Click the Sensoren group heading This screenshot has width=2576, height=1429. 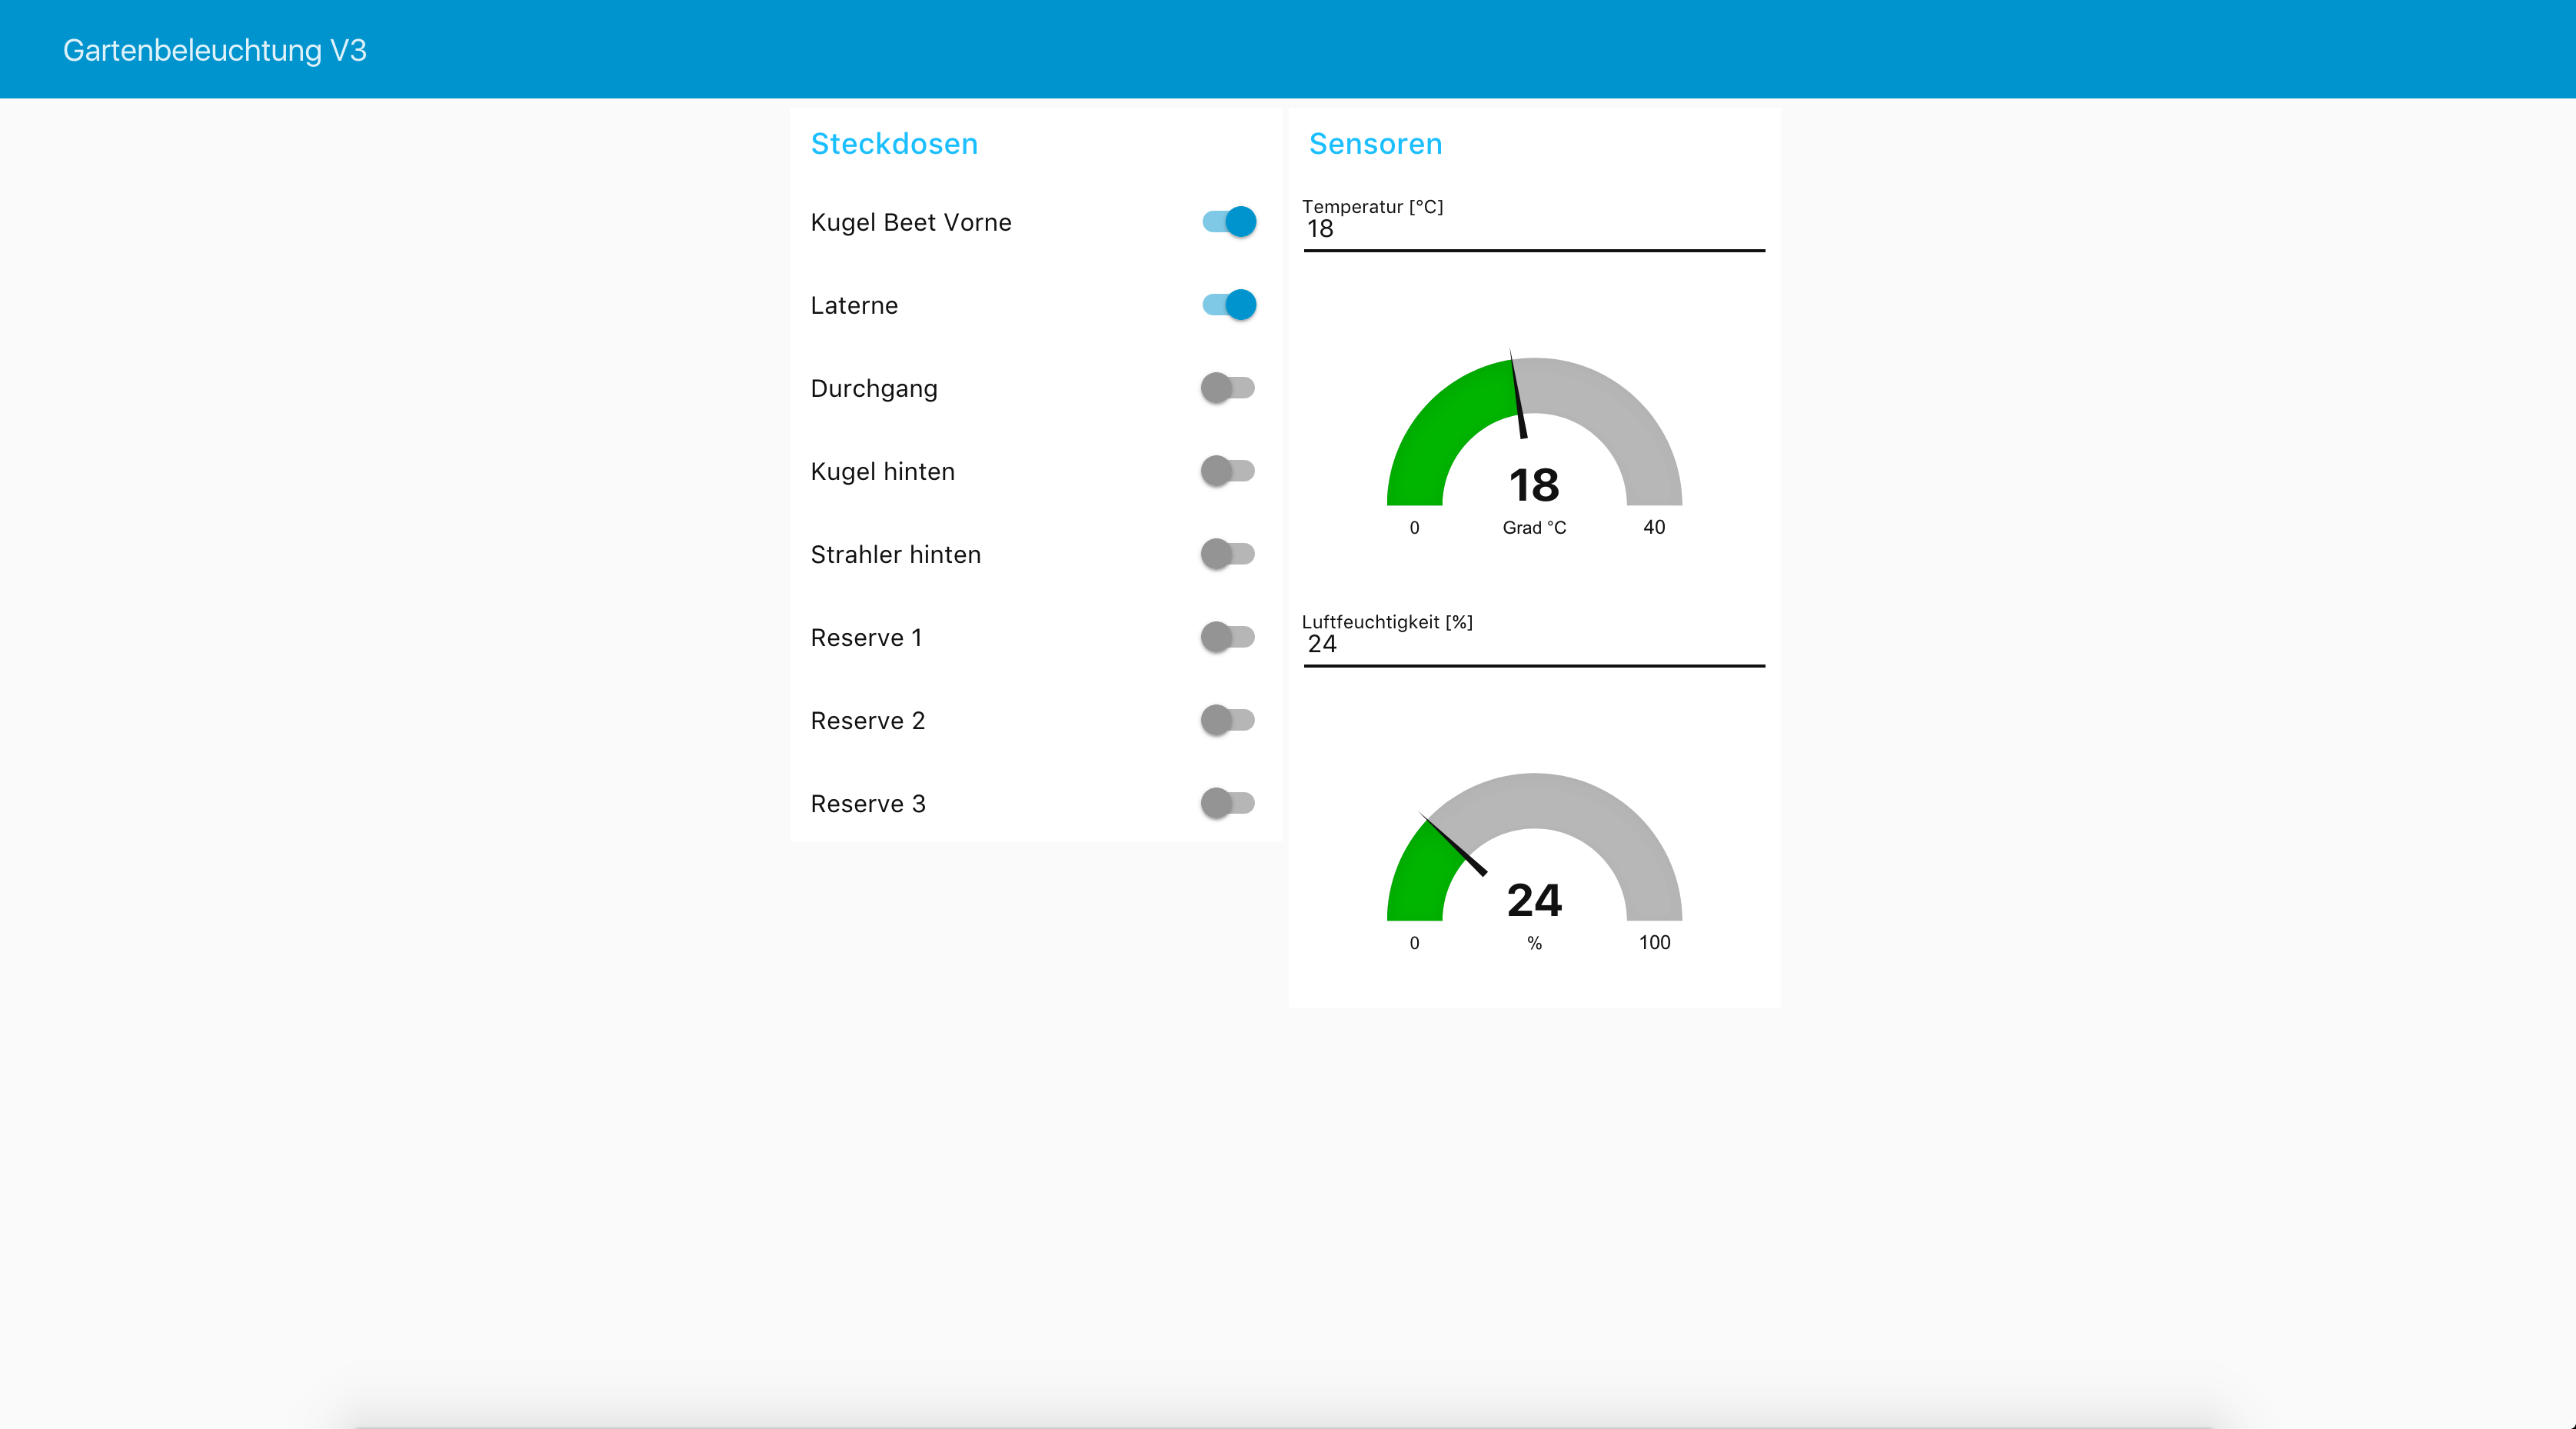point(1375,144)
